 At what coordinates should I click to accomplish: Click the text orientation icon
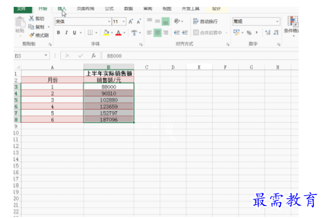(177, 21)
